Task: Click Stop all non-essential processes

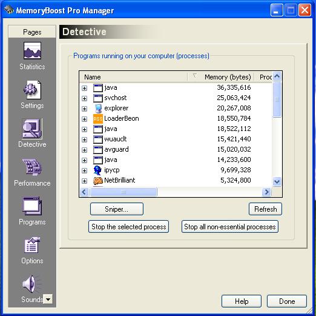Action: point(230,227)
